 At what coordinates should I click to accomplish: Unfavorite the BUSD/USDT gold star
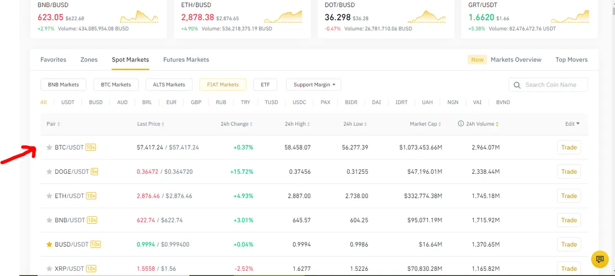[x=49, y=244]
